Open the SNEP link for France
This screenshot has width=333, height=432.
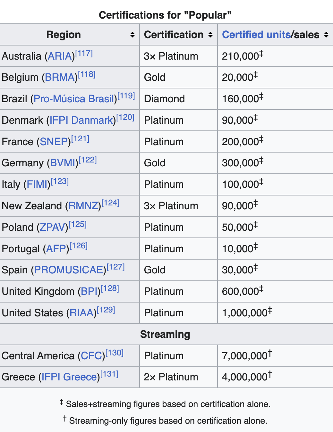[x=54, y=142]
